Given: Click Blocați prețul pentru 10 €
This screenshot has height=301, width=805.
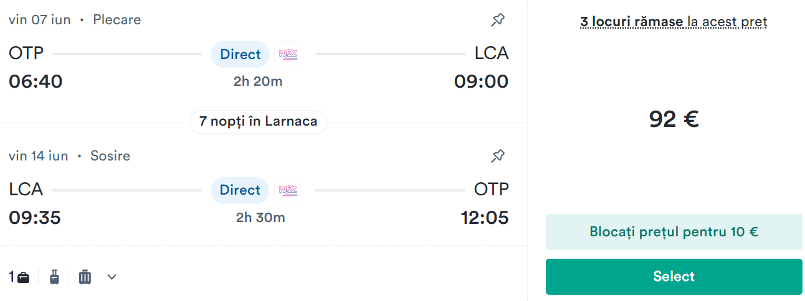Looking at the screenshot, I should (674, 232).
